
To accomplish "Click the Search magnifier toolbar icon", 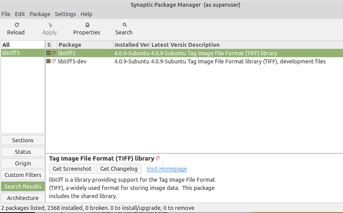I will point(125,25).
